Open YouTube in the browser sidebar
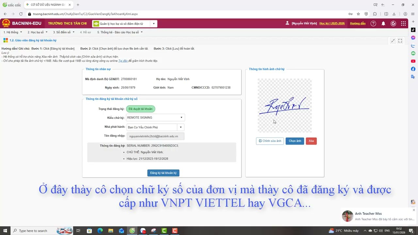 coord(413,61)
